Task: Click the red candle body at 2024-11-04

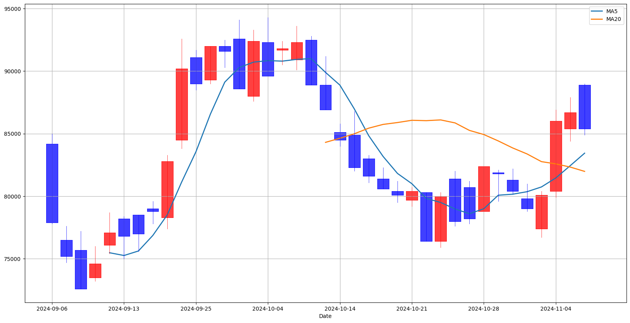Action: tap(556, 156)
